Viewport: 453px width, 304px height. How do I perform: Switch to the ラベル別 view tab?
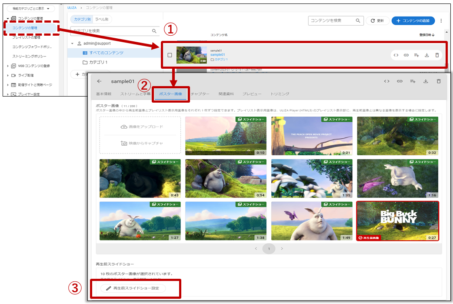click(x=102, y=20)
